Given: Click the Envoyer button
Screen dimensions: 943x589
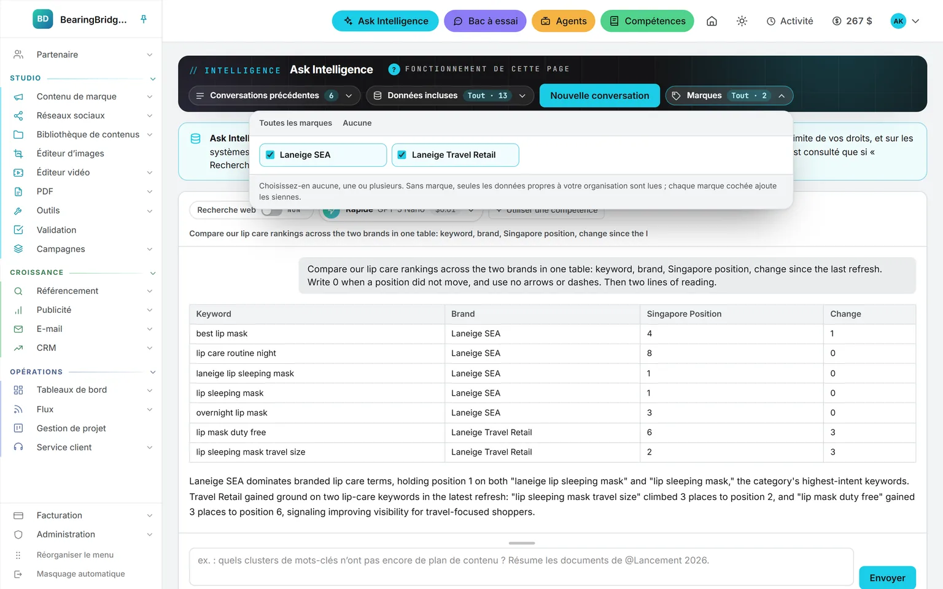Looking at the screenshot, I should (x=887, y=578).
